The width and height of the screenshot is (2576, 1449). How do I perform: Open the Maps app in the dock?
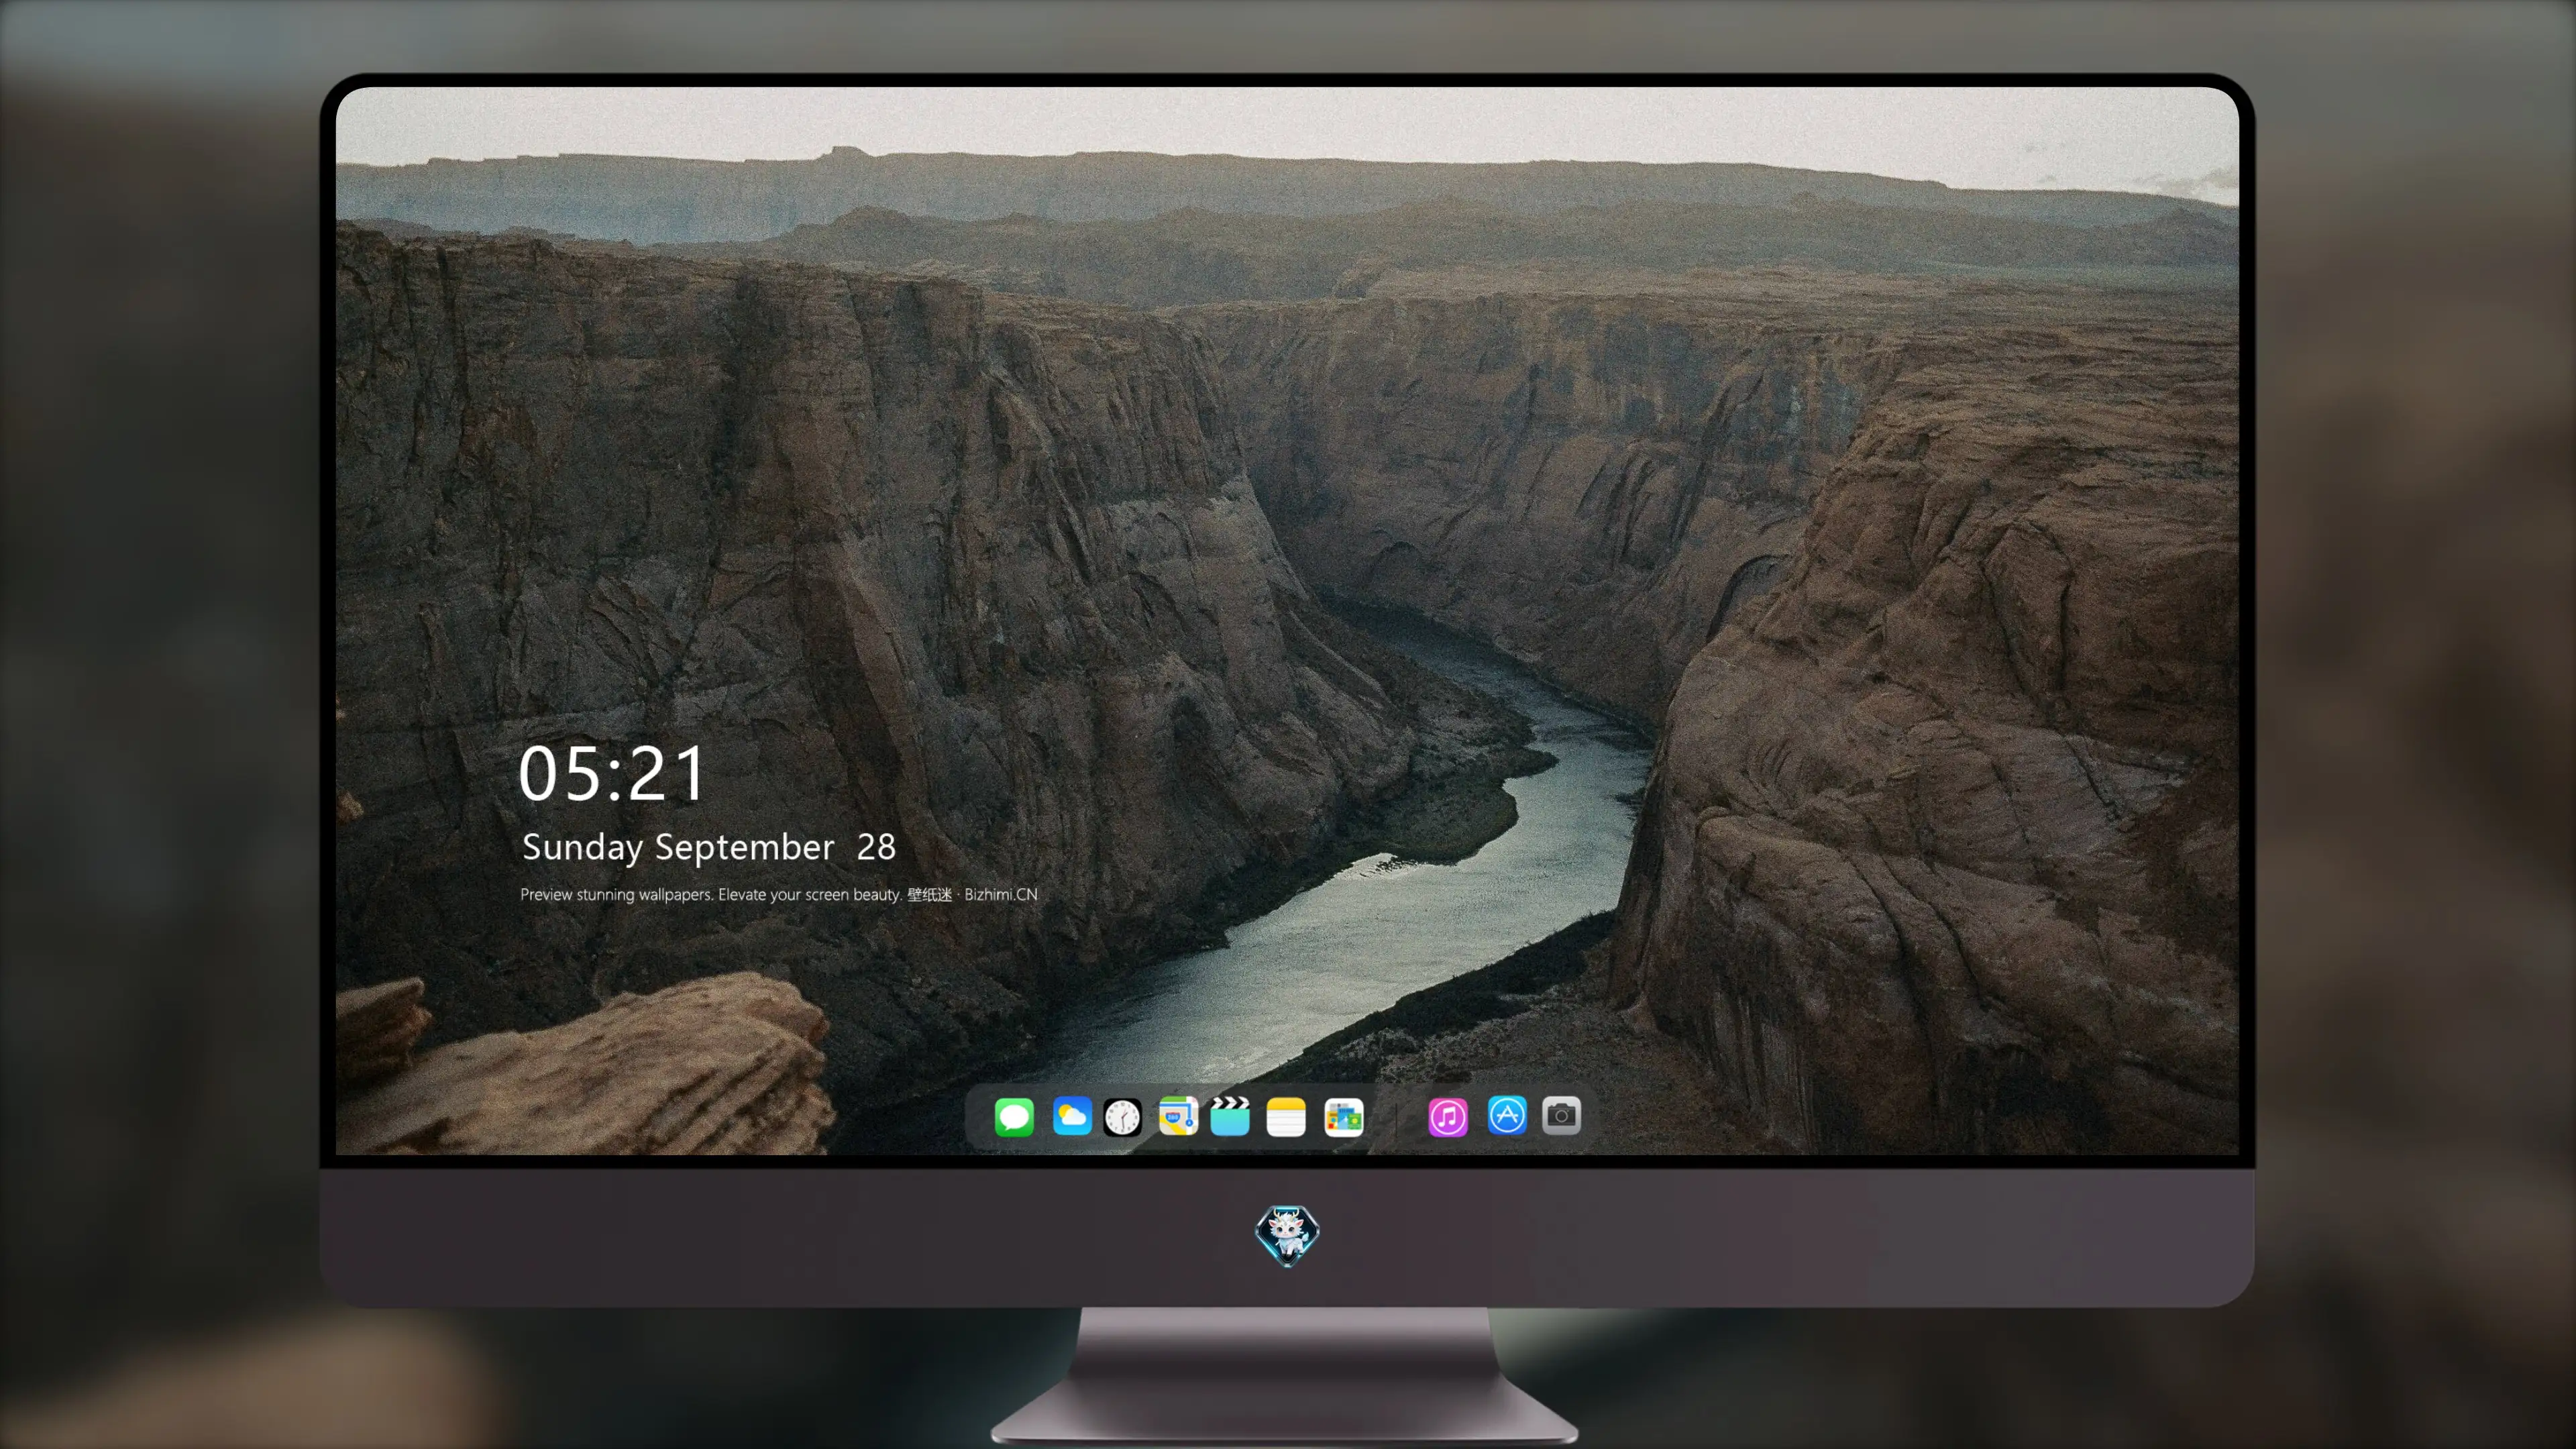click(x=1178, y=1116)
